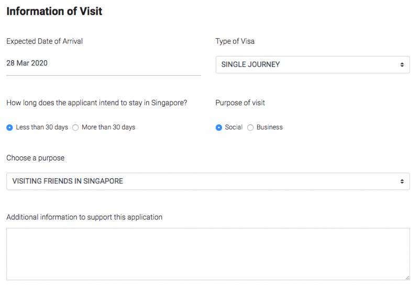Click the "Purpose of visit" label
The image size is (419, 288).
click(240, 103)
